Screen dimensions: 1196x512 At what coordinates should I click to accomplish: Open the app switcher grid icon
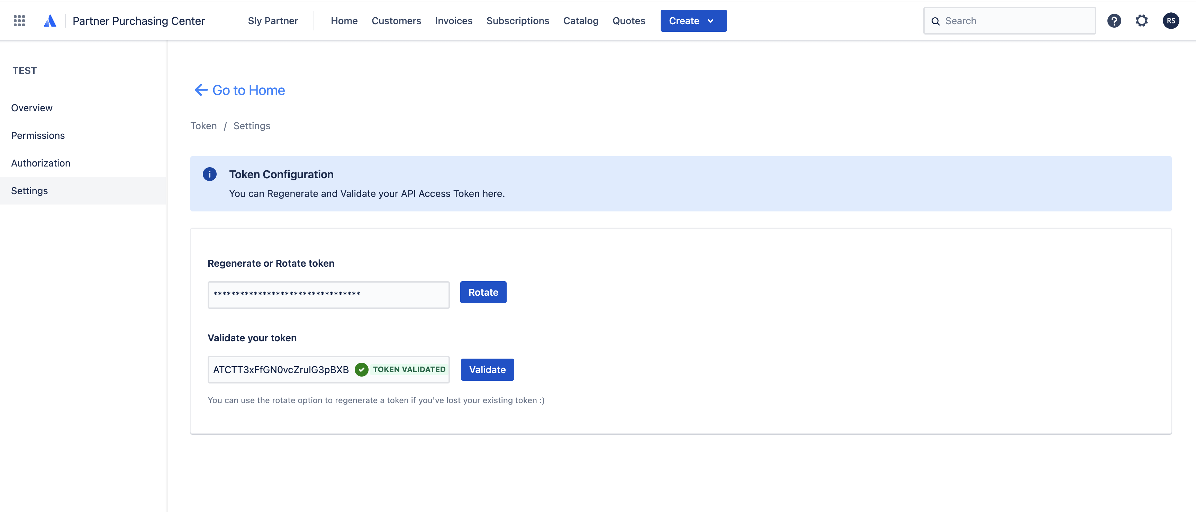pyautogui.click(x=19, y=21)
